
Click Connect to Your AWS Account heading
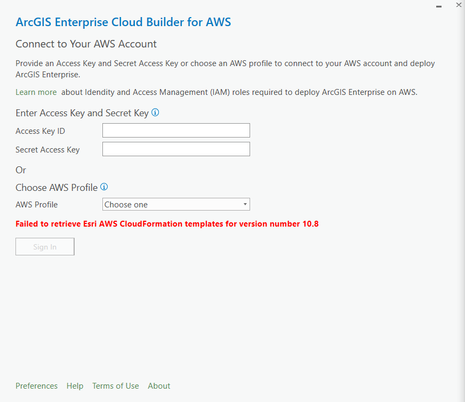[86, 44]
